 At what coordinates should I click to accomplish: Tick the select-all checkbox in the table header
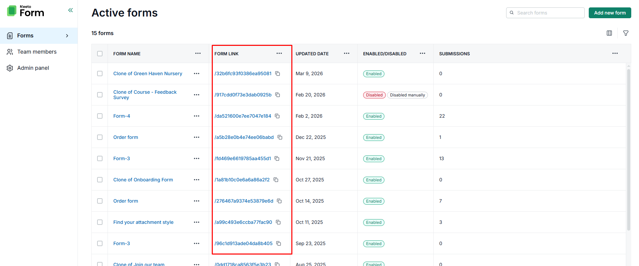[100, 54]
